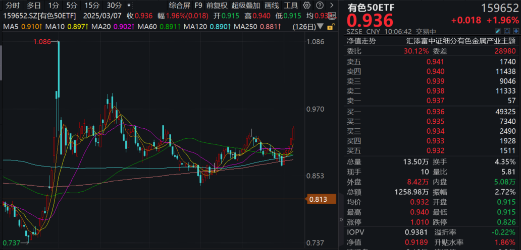Open chart settings gear icon
Image resolution: width=521 pixels, height=250 pixels.
pos(307,5)
